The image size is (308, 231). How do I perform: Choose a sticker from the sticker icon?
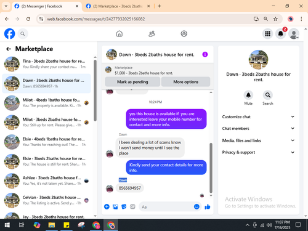click(x=124, y=206)
